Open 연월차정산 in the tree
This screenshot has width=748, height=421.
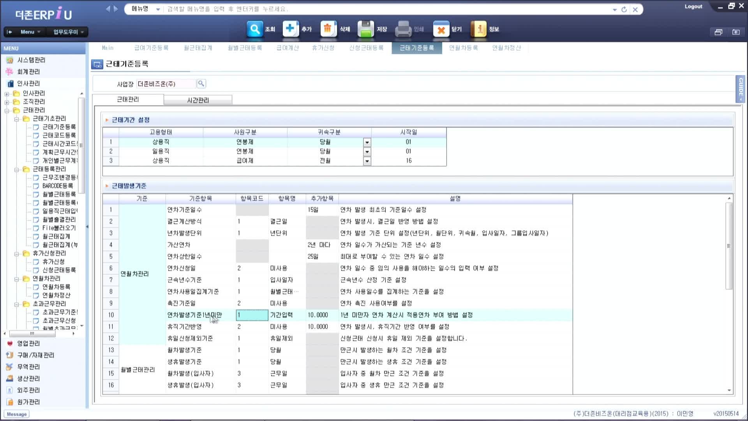pos(56,295)
